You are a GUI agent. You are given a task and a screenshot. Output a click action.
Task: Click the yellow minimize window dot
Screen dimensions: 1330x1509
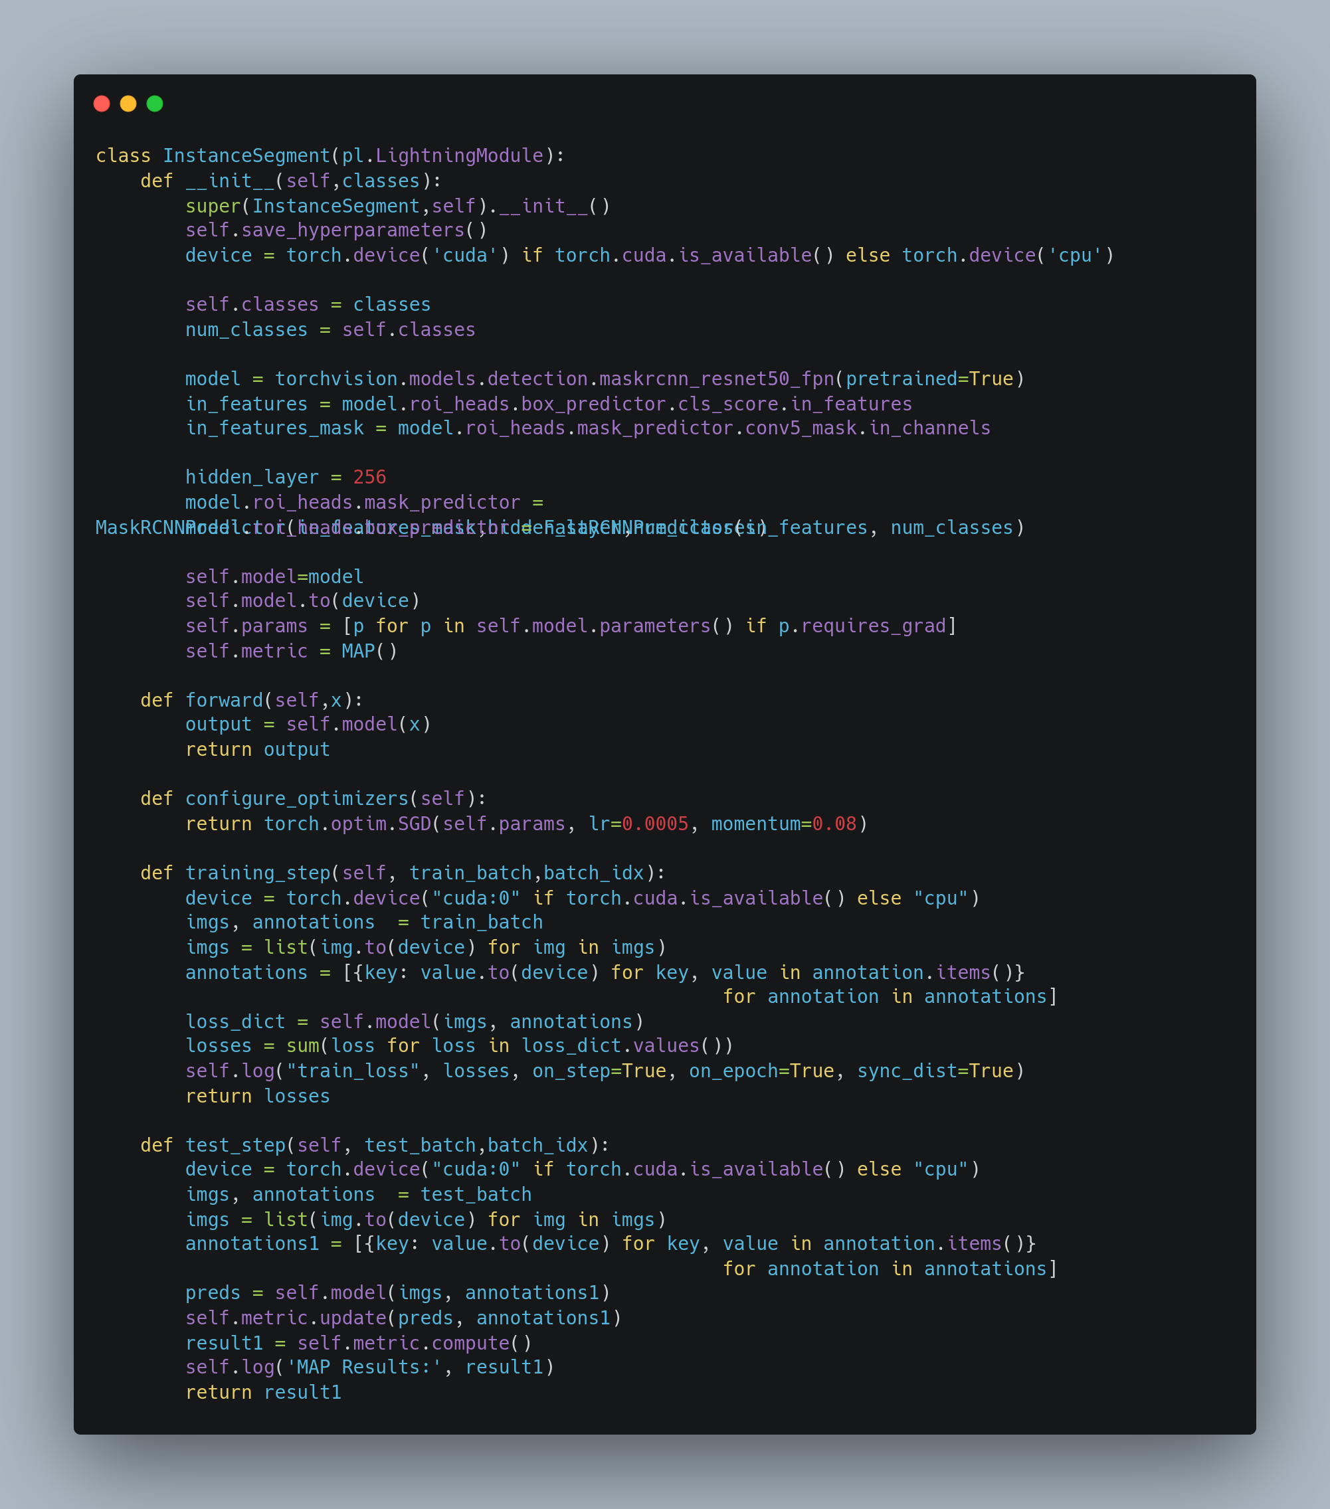(128, 104)
